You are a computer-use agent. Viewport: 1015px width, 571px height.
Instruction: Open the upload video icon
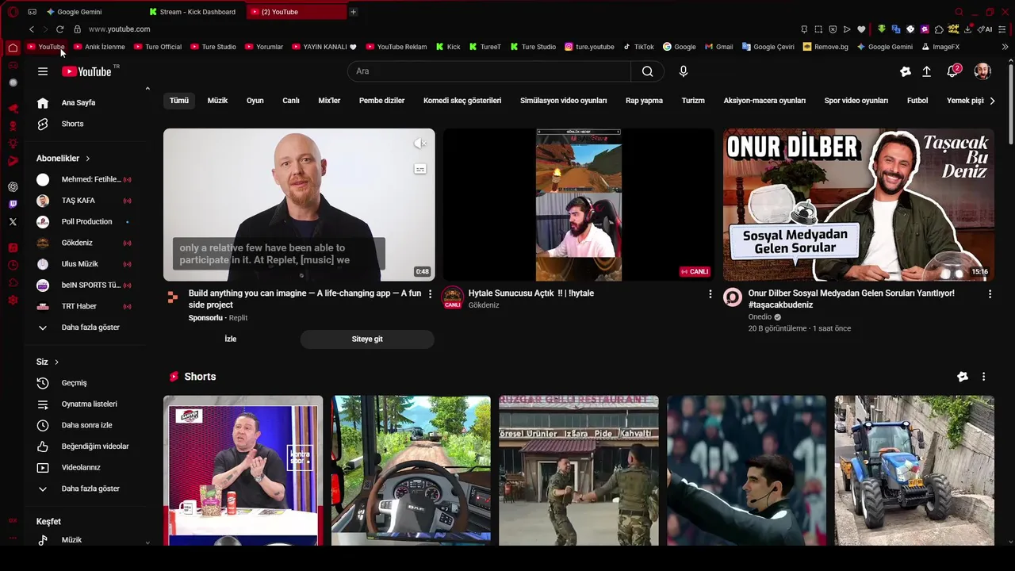pyautogui.click(x=926, y=71)
